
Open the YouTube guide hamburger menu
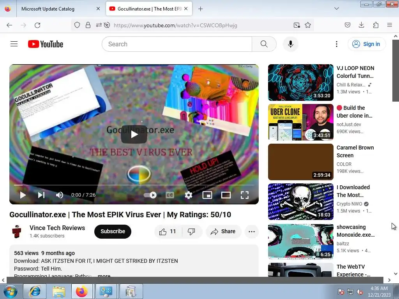(14, 44)
